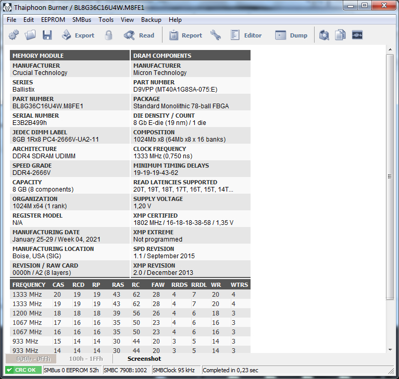Click the 8 Gb E-die (19 nm) value

tap(170, 123)
